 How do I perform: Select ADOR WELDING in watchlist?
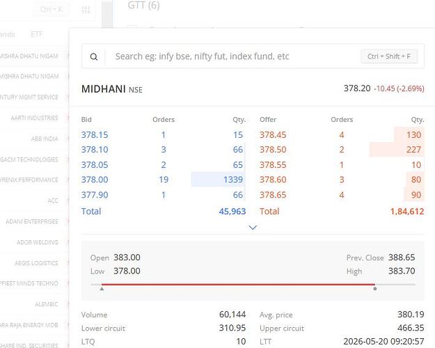37,242
